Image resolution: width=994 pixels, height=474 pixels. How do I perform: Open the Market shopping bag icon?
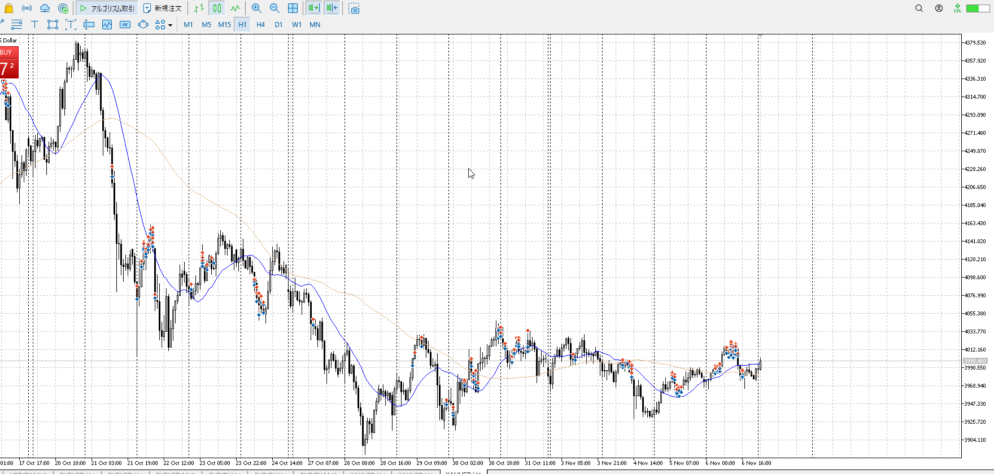pyautogui.click(x=8, y=8)
